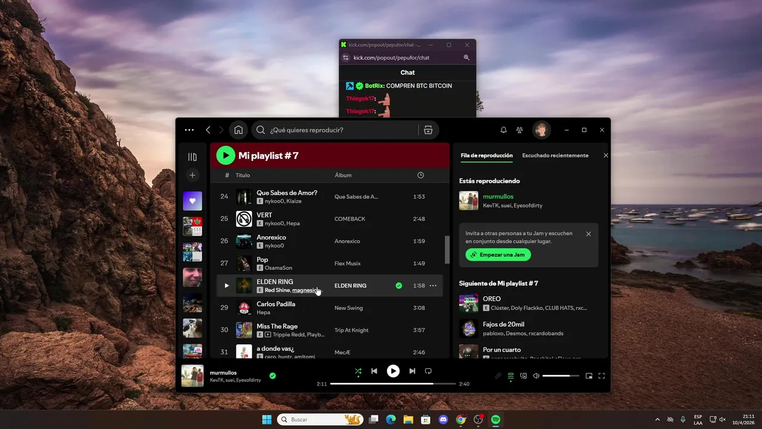The width and height of the screenshot is (762, 429).
Task: Play the ELDEN RING track row
Action: tap(226, 285)
